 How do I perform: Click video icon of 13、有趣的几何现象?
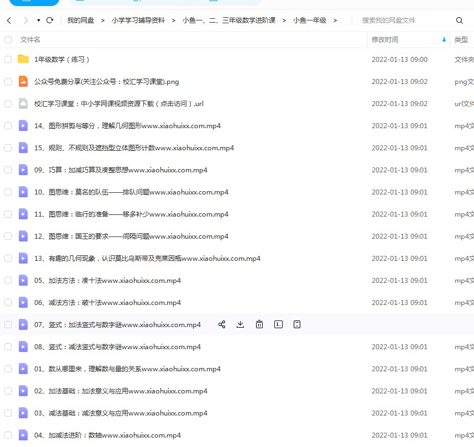pyautogui.click(x=23, y=258)
